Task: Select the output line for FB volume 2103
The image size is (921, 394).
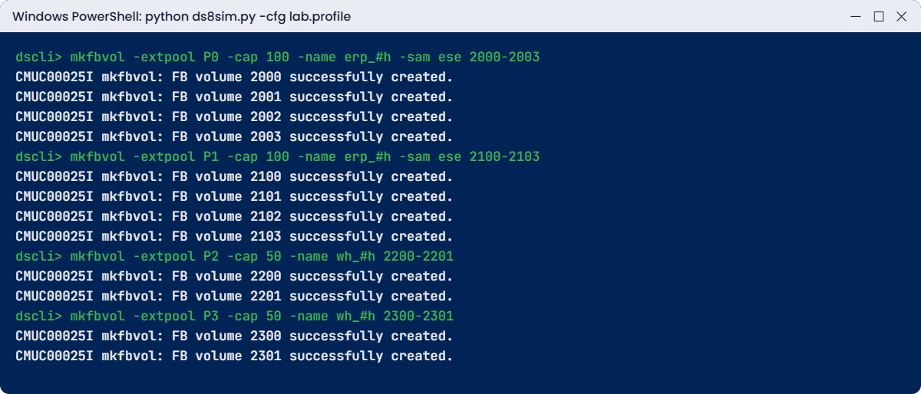Action: coord(234,236)
